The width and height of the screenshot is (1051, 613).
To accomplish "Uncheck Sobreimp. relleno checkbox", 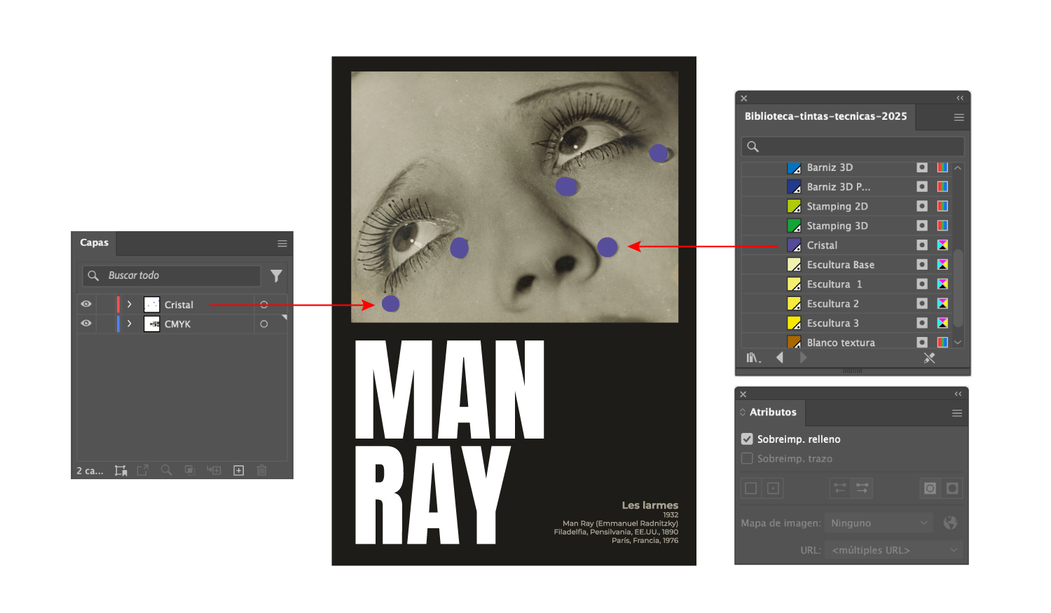I will point(747,439).
